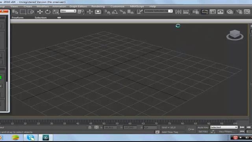
Task: Click the ribbon minimize toggle button
Action: (x=59, y=17)
